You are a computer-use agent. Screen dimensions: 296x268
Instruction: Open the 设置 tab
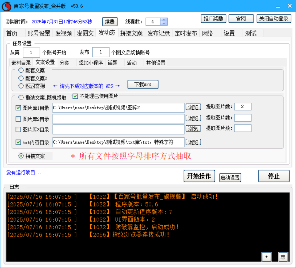point(232,33)
